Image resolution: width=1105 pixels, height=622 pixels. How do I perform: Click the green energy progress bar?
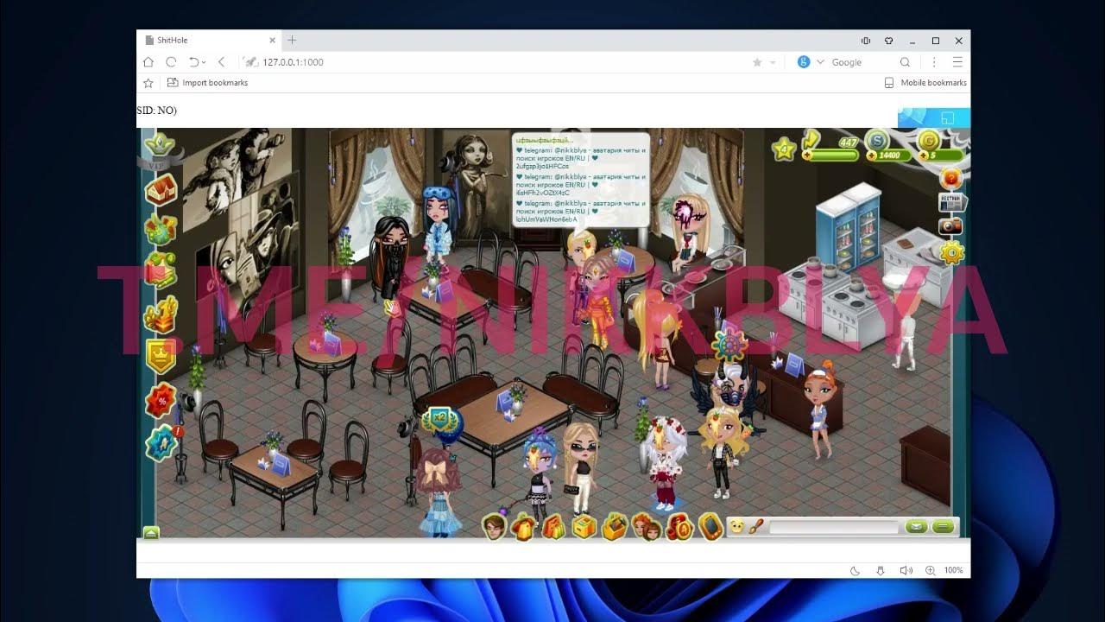pos(833,155)
